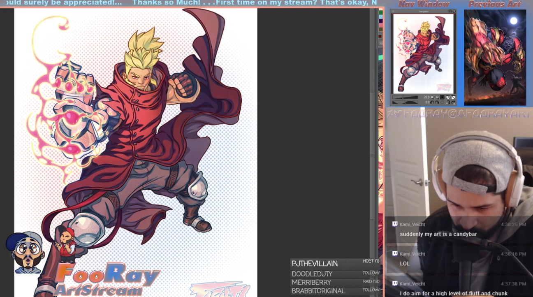Click PJTHEVILLAIN host entry in list
Screen dimensions: 533x297
[315, 264]
